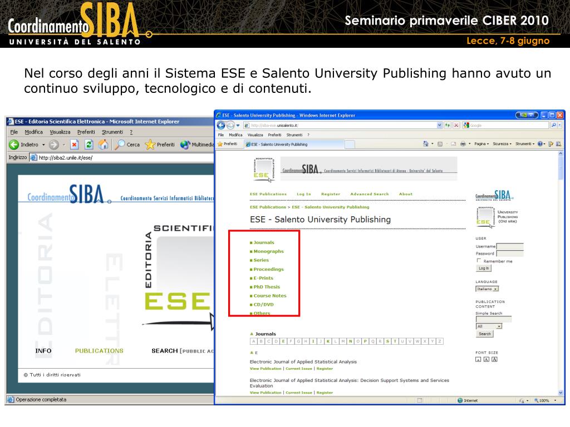The image size is (570, 427).
Task: Expand the Pagina menu in the command bar
Action: 481,144
